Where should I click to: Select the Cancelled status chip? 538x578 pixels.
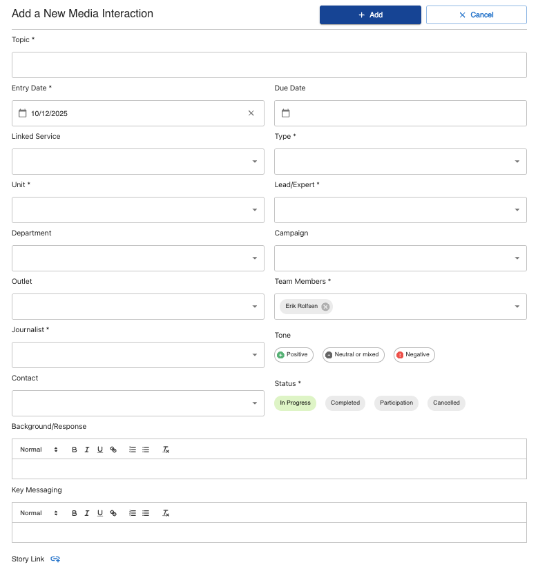(x=445, y=403)
